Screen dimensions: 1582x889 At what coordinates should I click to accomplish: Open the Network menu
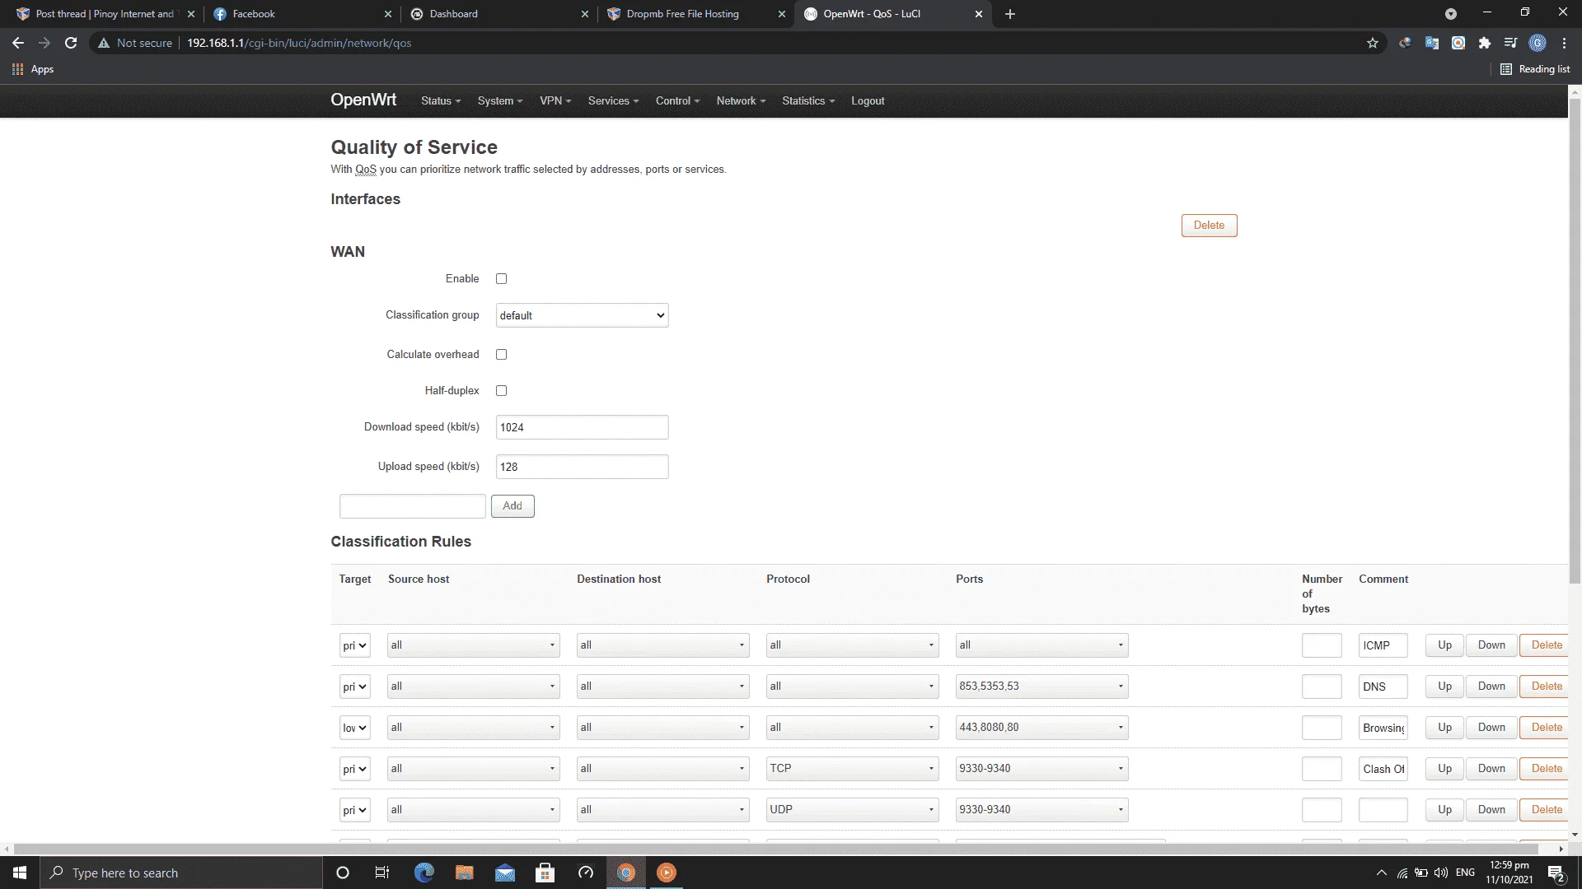tap(741, 100)
